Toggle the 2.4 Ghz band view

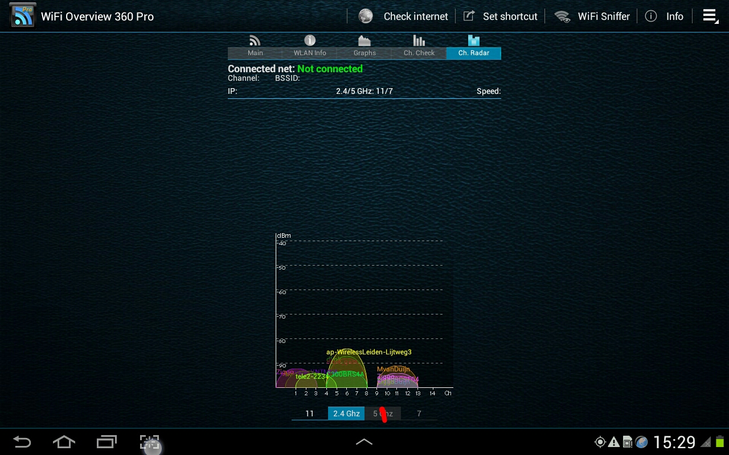tap(346, 413)
